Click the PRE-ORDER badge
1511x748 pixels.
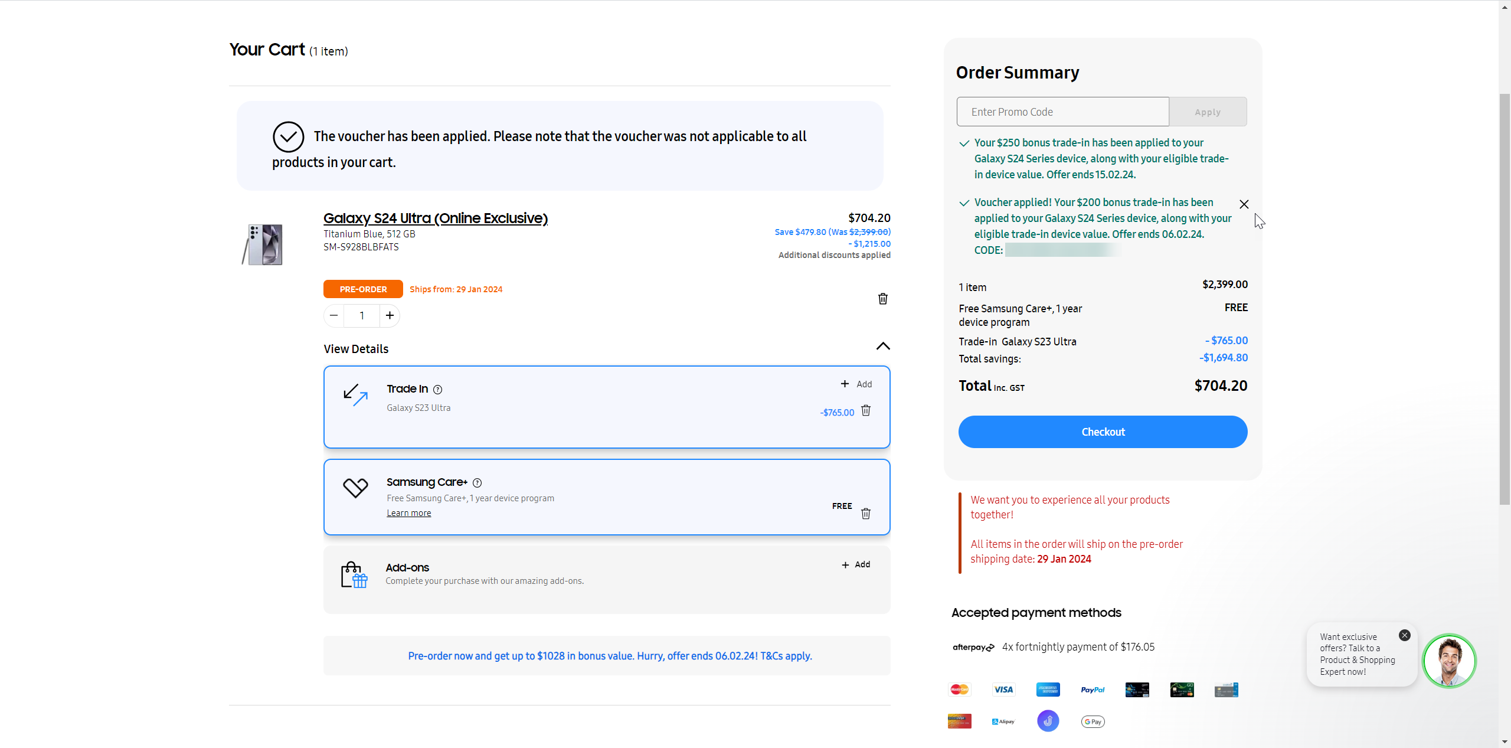363,289
